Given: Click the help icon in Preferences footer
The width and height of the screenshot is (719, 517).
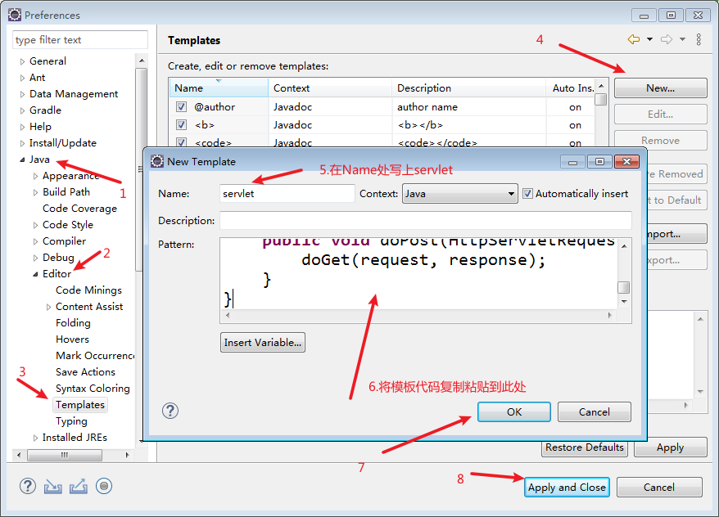Looking at the screenshot, I should pyautogui.click(x=28, y=486).
